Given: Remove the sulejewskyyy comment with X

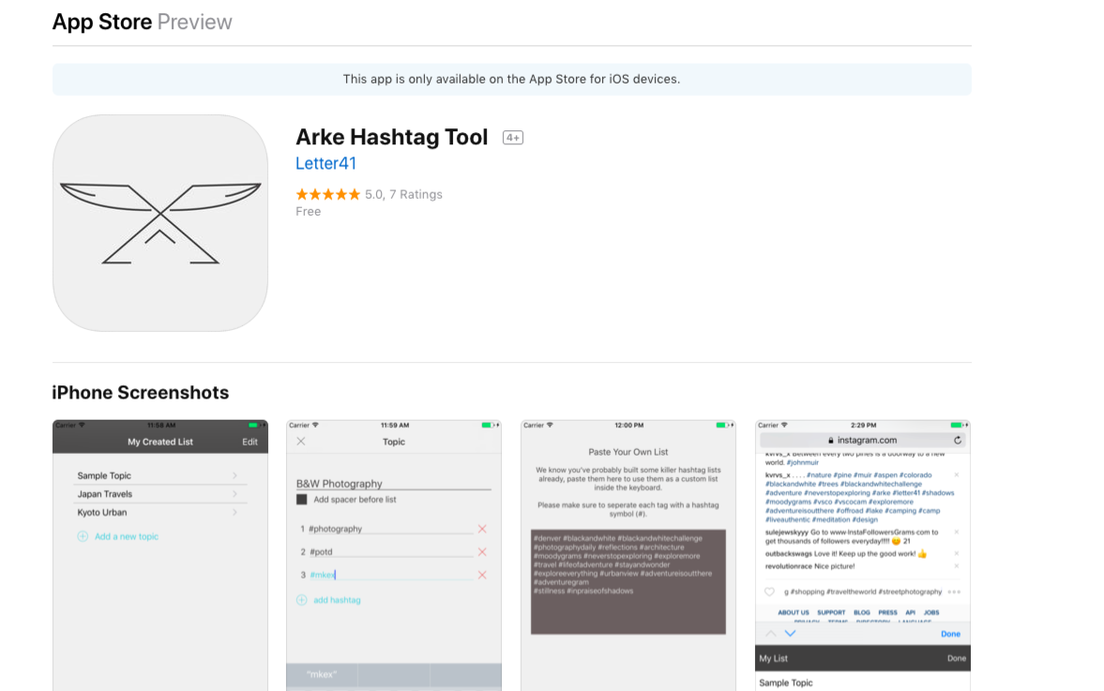Looking at the screenshot, I should (956, 532).
